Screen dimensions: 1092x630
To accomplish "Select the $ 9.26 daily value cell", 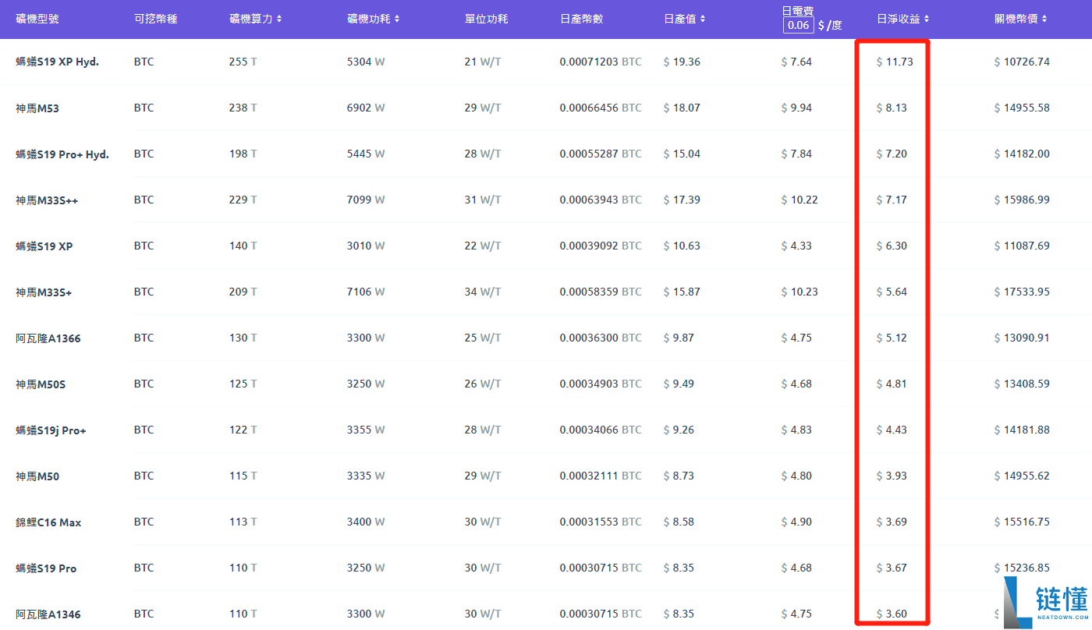I will point(679,430).
